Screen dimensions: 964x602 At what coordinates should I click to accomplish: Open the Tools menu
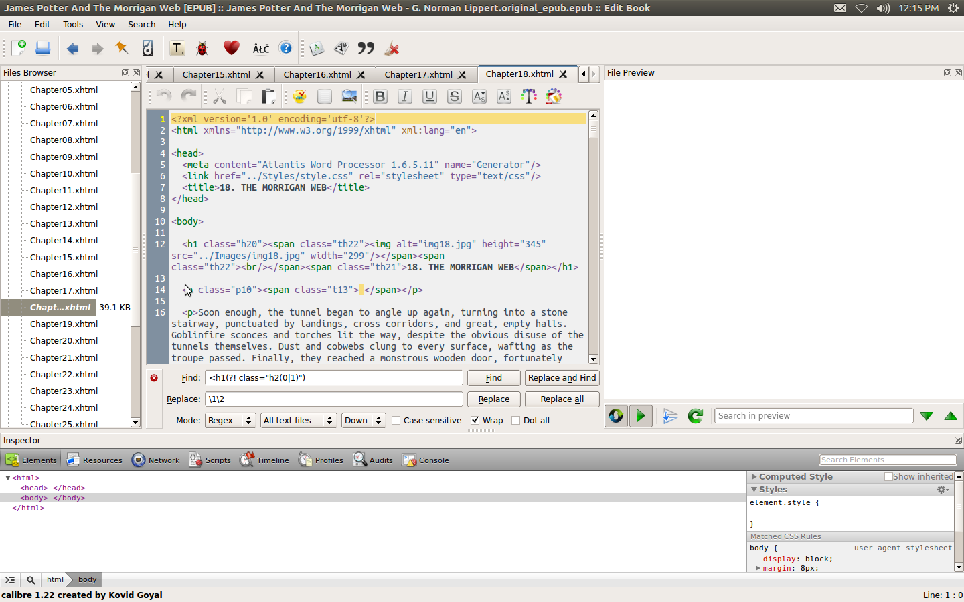73,24
